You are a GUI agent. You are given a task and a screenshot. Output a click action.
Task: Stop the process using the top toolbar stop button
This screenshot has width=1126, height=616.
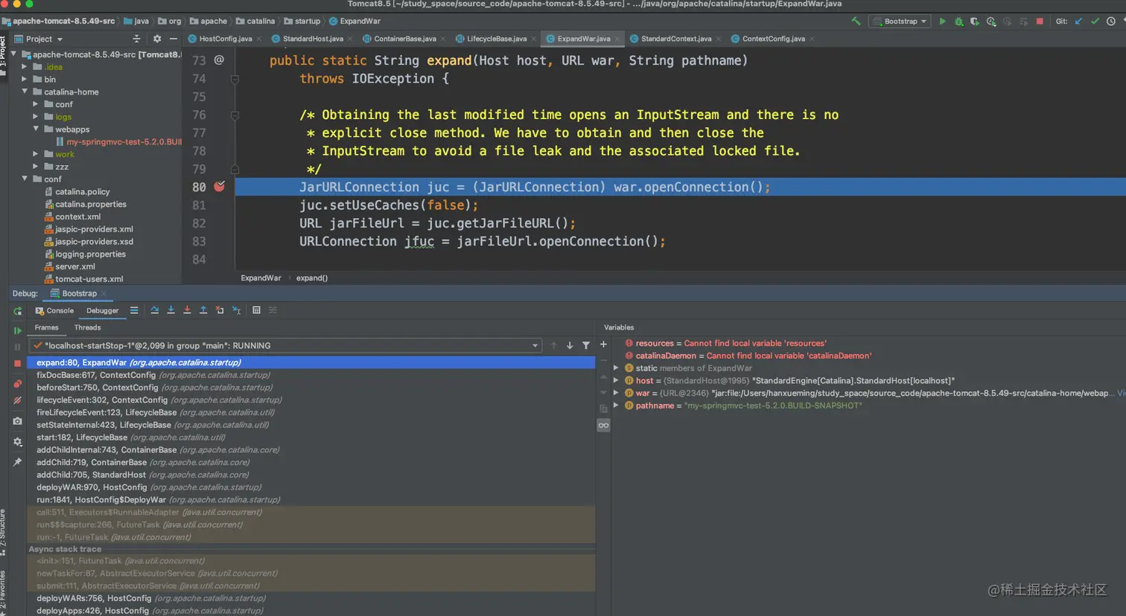click(1040, 21)
